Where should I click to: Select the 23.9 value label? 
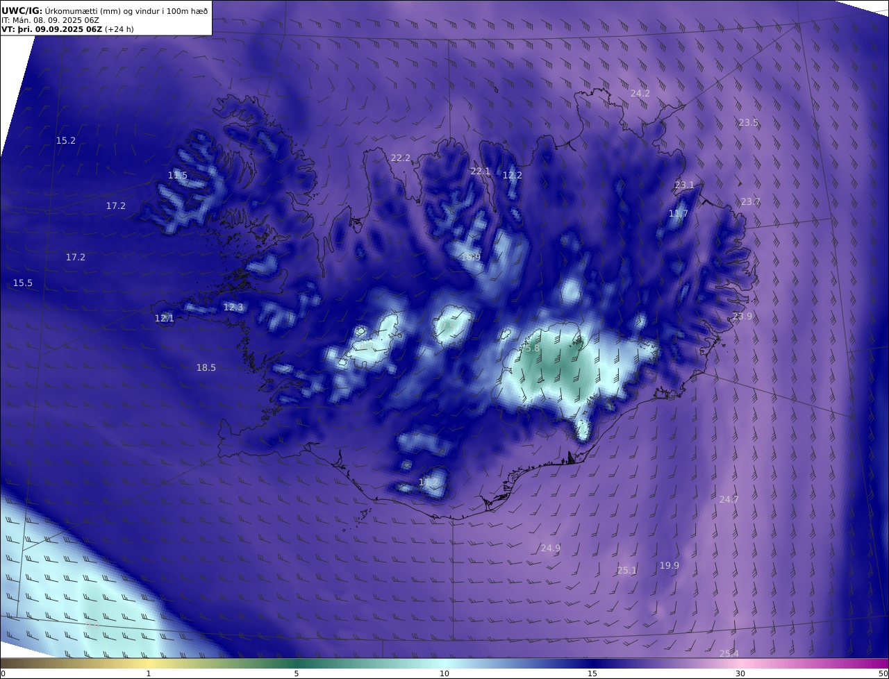pos(742,316)
